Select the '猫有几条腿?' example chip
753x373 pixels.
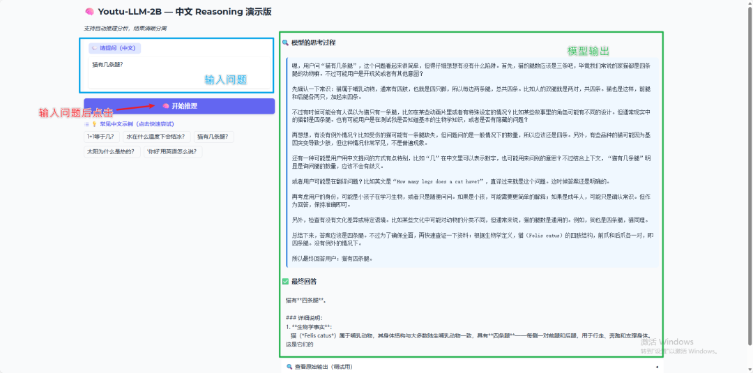214,137
